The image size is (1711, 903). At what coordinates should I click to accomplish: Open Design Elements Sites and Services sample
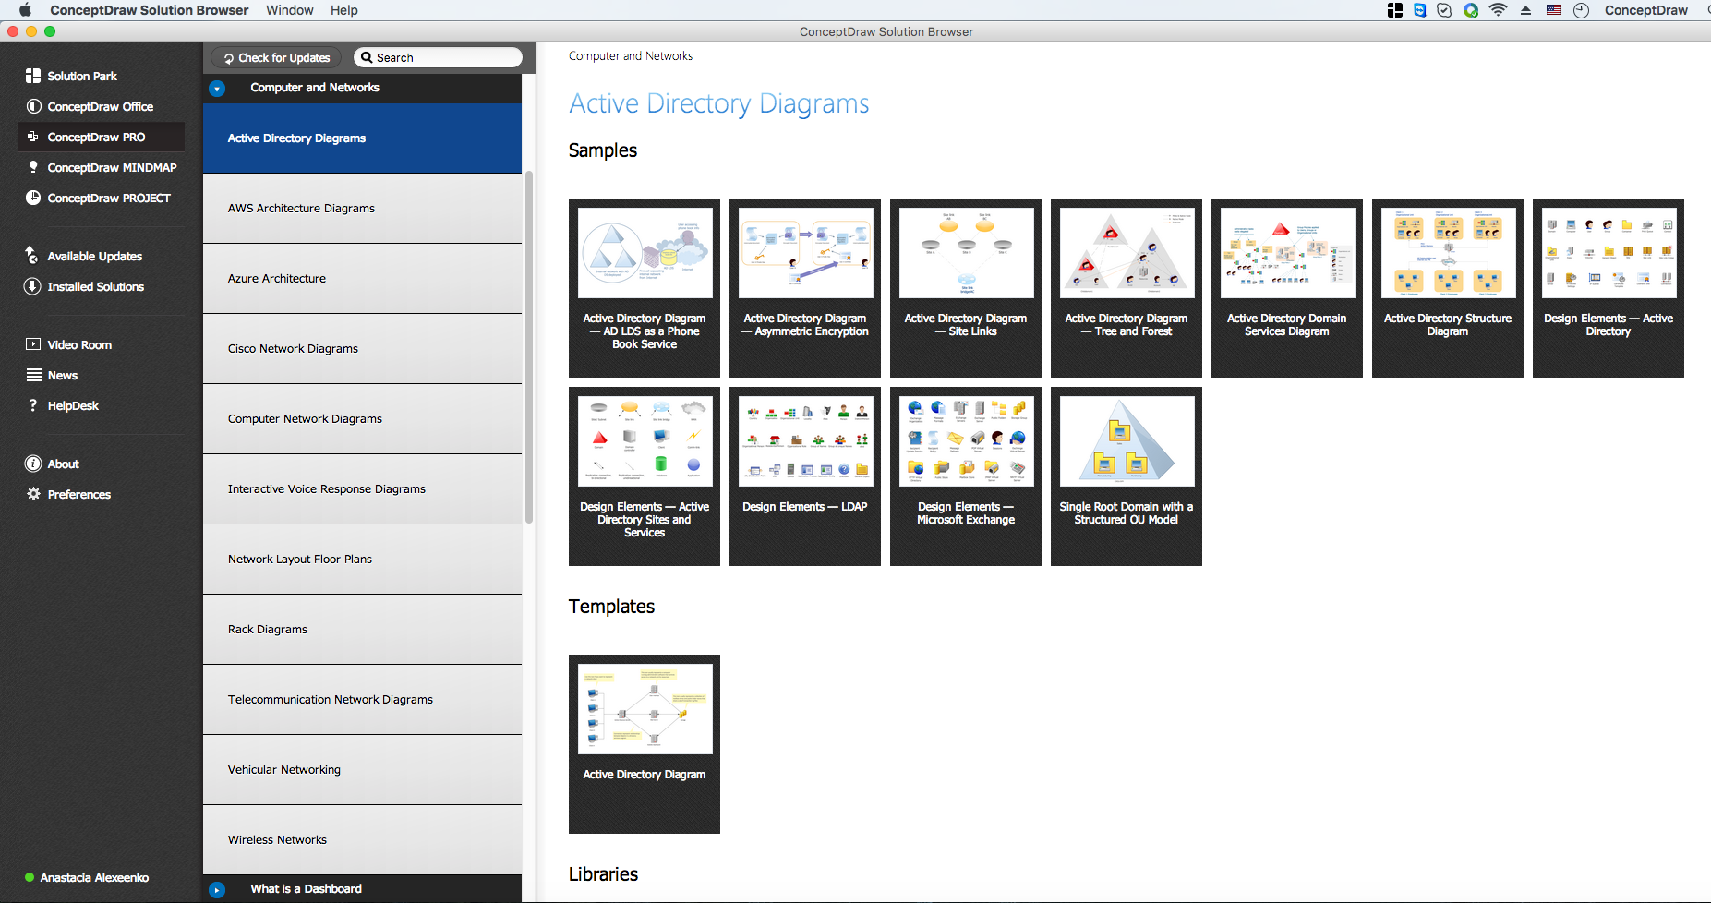click(645, 476)
